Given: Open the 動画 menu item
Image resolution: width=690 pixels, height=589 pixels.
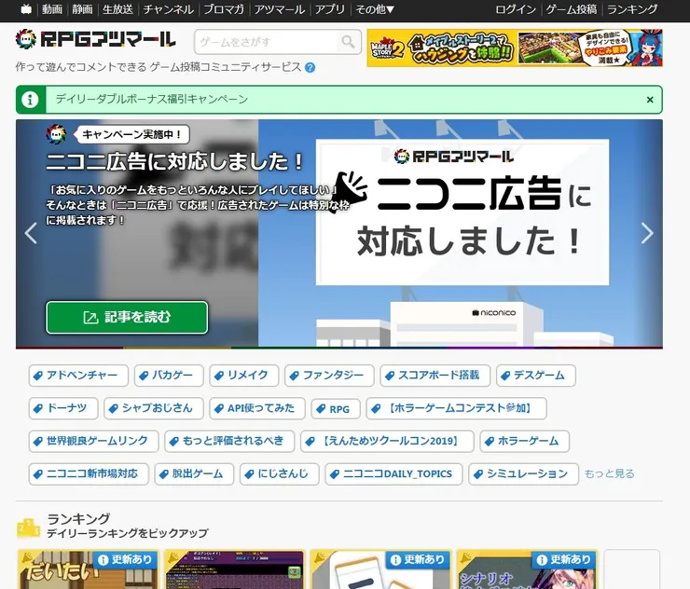Looking at the screenshot, I should (x=52, y=9).
